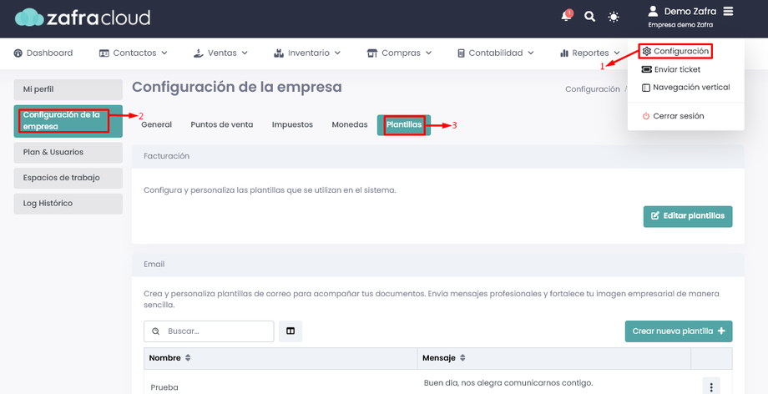Click the Prueba template name
768x394 pixels.
point(164,387)
